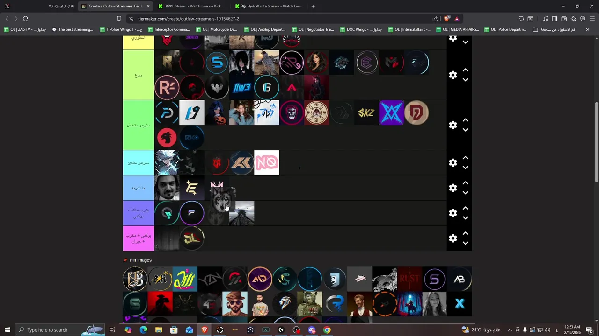Open settings gear for the ستريمر متخاذل row
Screen dimensions: 599x336
pos(453,125)
